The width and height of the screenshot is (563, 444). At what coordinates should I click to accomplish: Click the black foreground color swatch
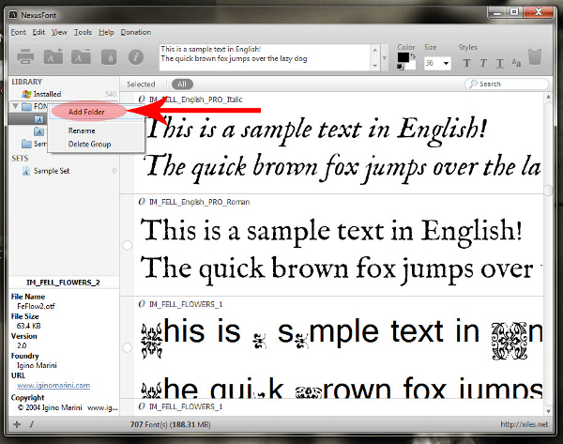pyautogui.click(x=403, y=57)
